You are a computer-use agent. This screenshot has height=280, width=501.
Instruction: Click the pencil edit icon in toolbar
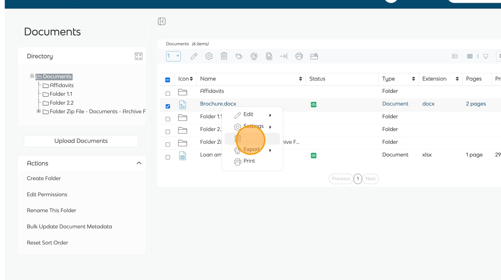pos(194,56)
